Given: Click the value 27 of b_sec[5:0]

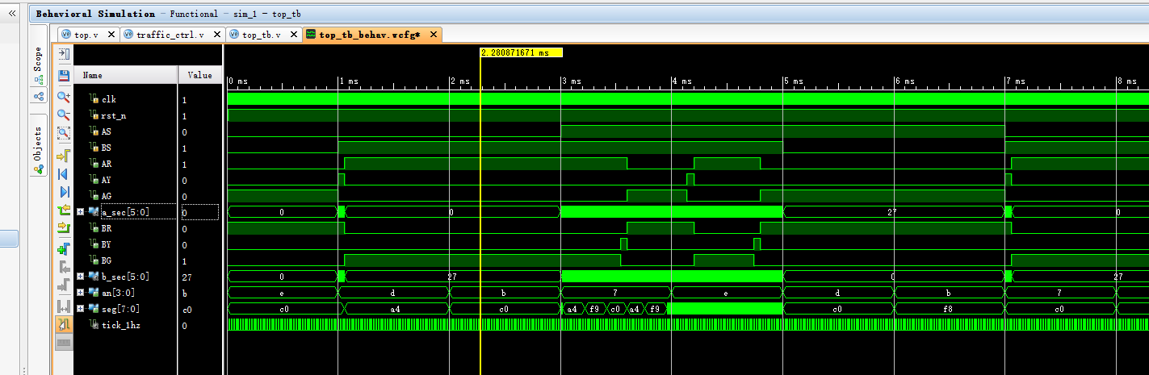Looking at the screenshot, I should (187, 277).
